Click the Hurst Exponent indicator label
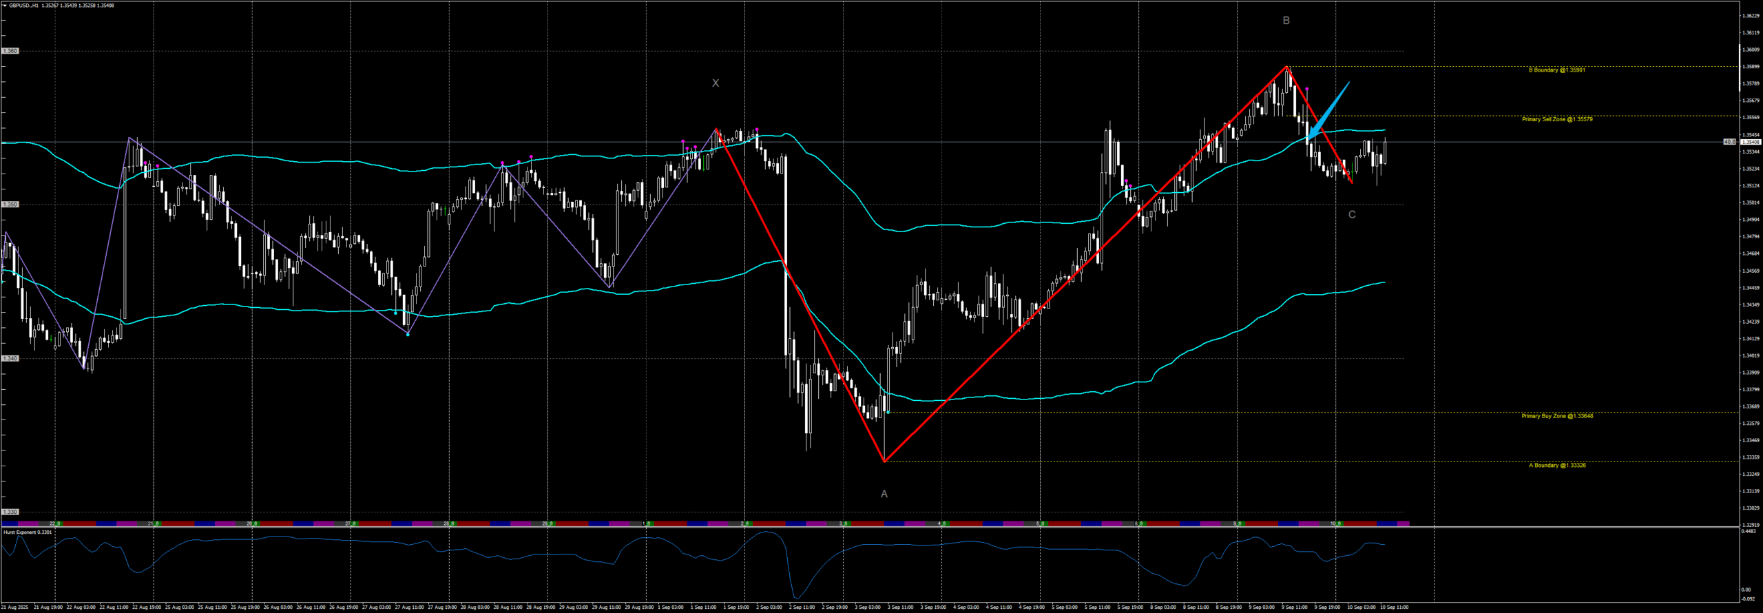Screen dimensions: 1763x613 [28, 532]
